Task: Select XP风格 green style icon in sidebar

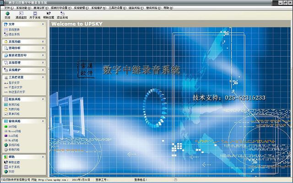Action: click(13, 127)
